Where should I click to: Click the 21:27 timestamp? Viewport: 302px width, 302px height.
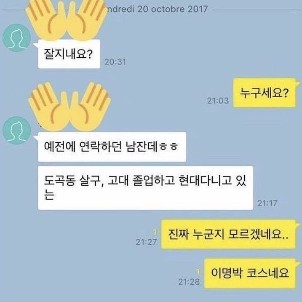tap(146, 242)
